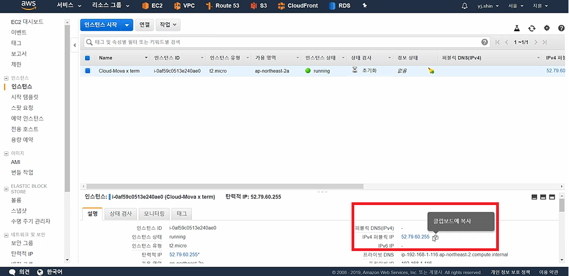Open the CloudFront shortcut
This screenshot has height=276, width=569.
pyautogui.click(x=298, y=6)
